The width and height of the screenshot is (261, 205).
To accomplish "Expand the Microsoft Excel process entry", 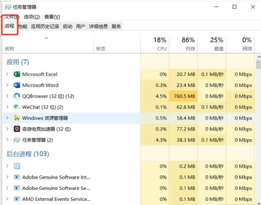I will point(7,74).
